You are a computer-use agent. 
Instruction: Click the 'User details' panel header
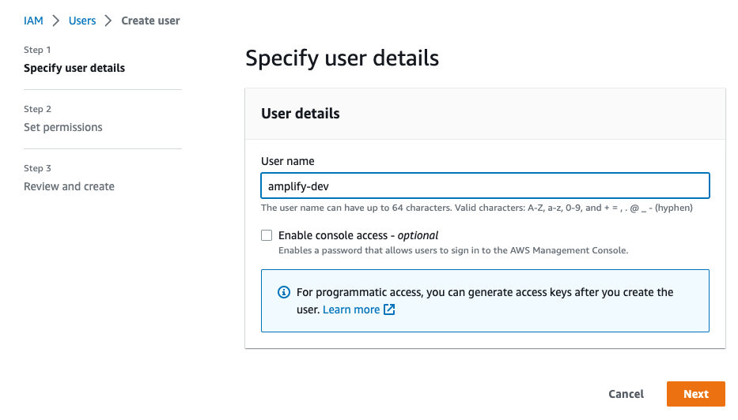coord(301,114)
